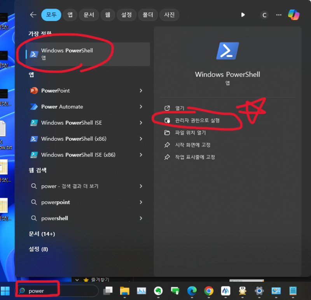This screenshot has height=300, width=311.
Task: Switch to the 앱 filter tab
Action: (70, 15)
